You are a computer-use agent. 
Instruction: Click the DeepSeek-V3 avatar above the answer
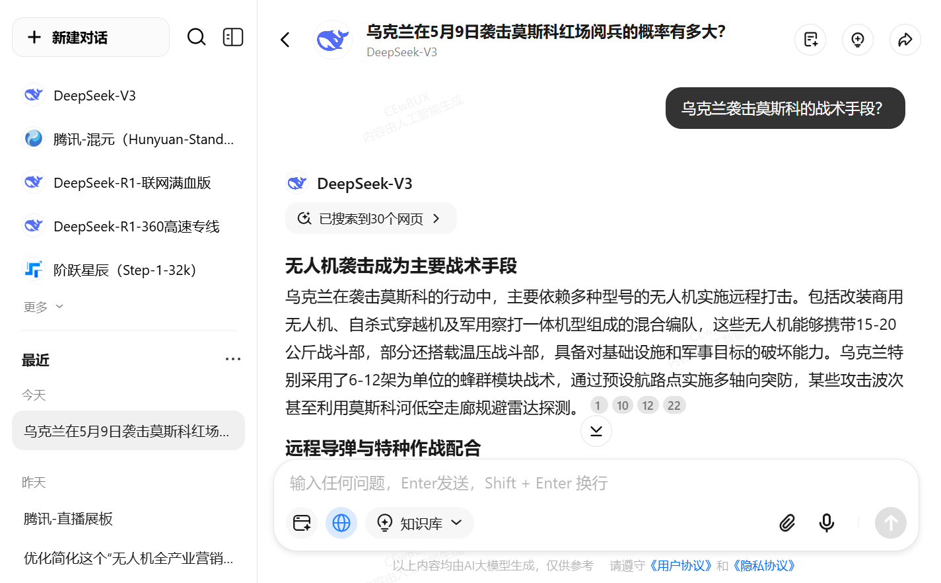297,183
